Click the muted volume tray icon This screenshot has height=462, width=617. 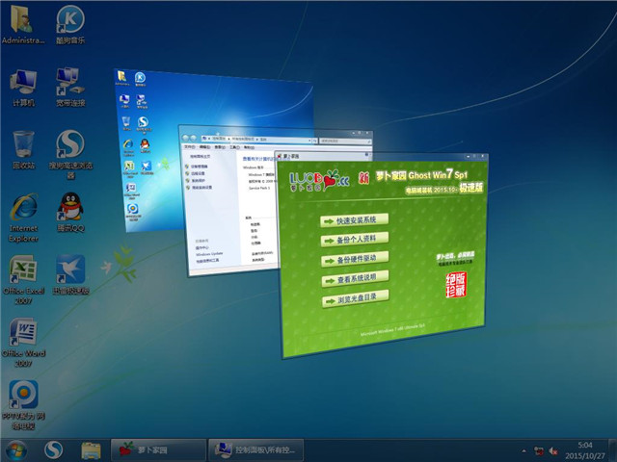[553, 451]
